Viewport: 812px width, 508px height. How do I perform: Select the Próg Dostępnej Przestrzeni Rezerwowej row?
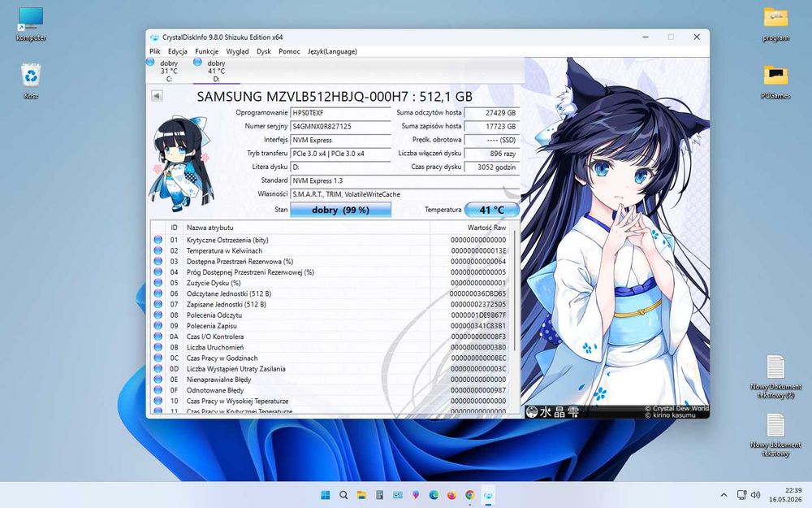tap(330, 271)
